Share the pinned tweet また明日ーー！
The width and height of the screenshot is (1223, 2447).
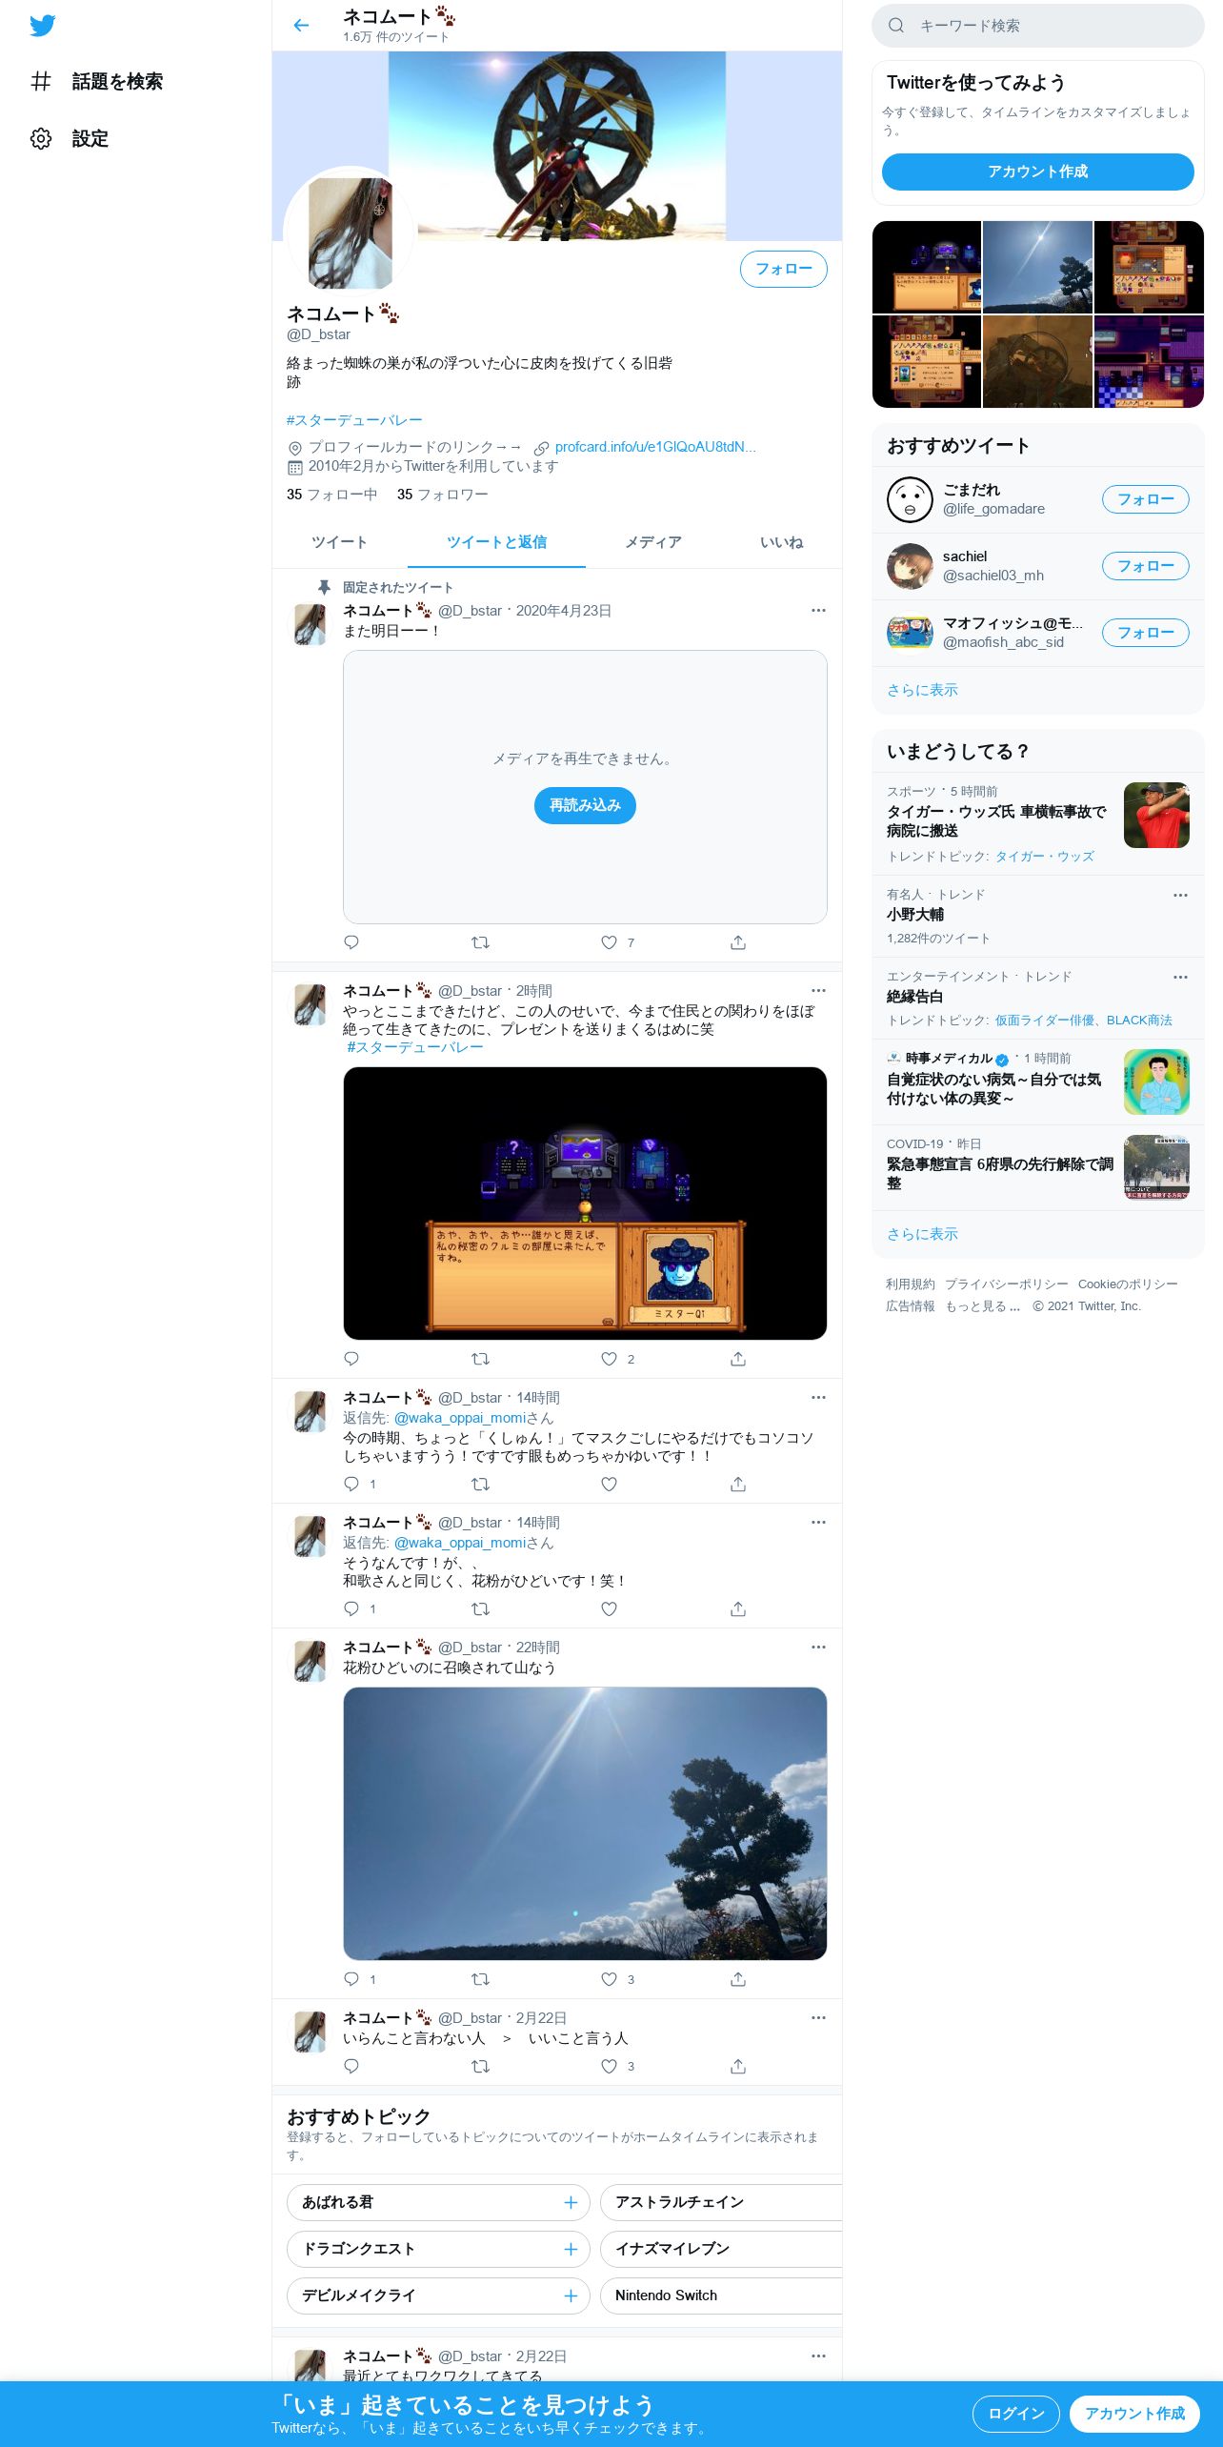click(738, 942)
